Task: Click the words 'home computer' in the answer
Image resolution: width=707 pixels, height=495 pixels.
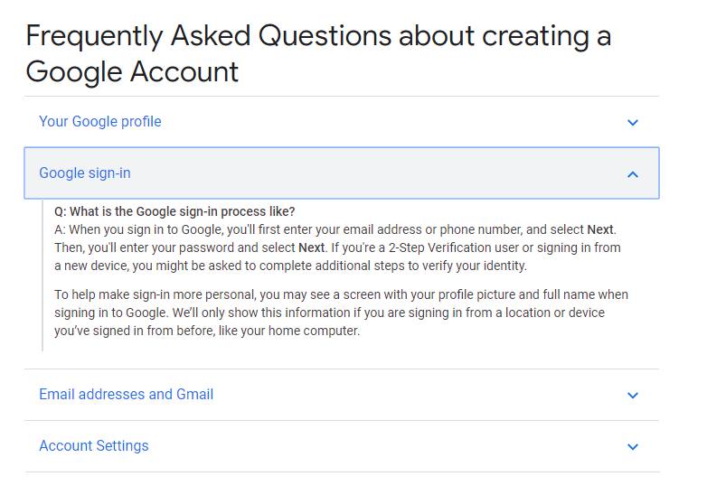Action: tap(314, 331)
